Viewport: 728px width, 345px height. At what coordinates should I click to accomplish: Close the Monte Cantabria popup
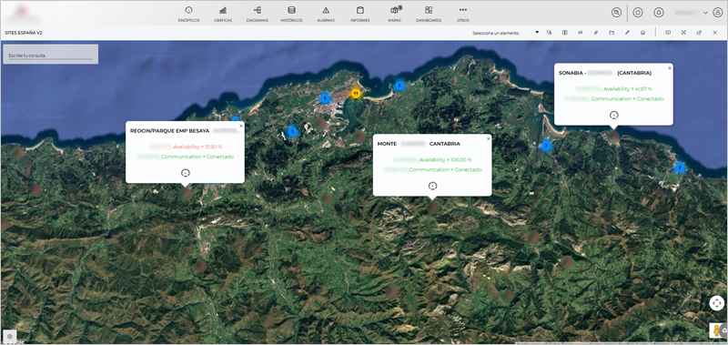[x=488, y=138]
